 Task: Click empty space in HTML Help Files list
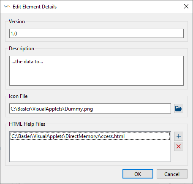[x=90, y=151]
